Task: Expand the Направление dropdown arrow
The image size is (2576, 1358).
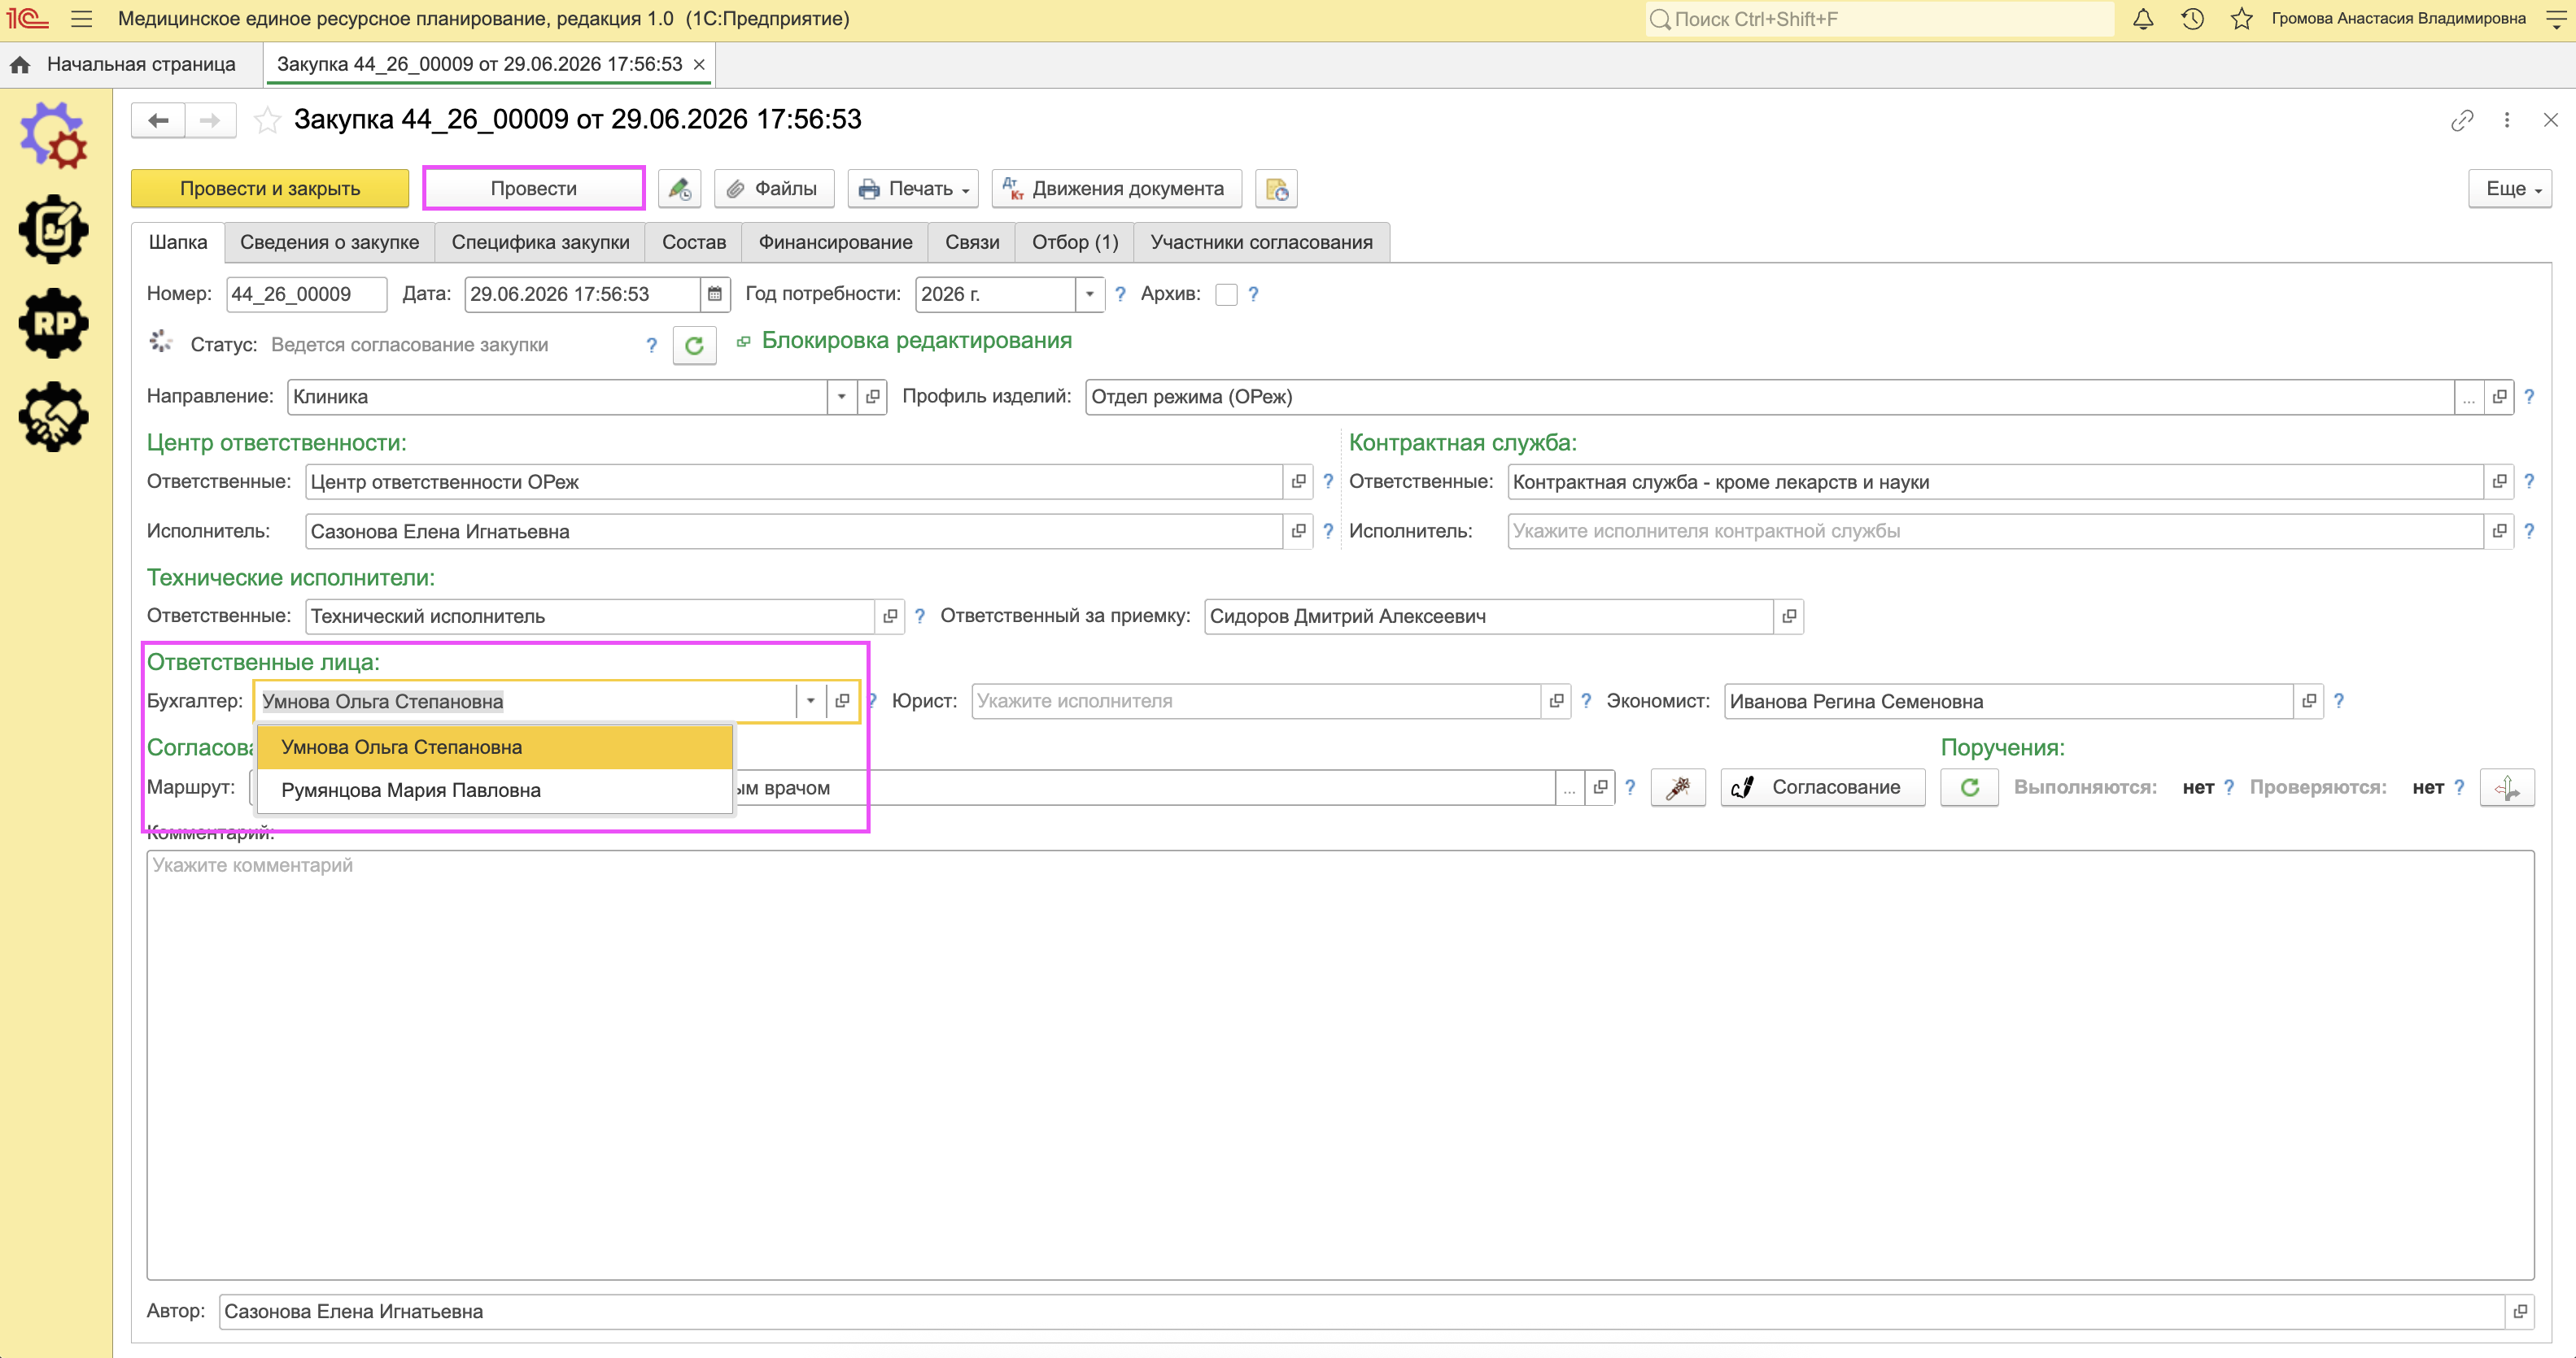Action: click(842, 397)
